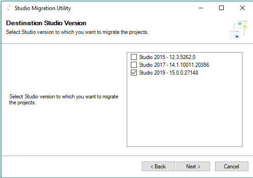Proceed with the Next button

coord(194,167)
